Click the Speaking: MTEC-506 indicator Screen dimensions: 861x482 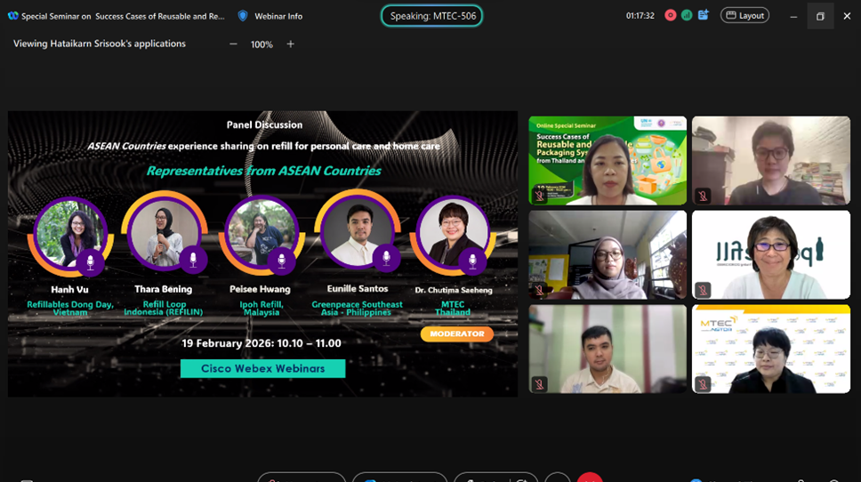(431, 16)
